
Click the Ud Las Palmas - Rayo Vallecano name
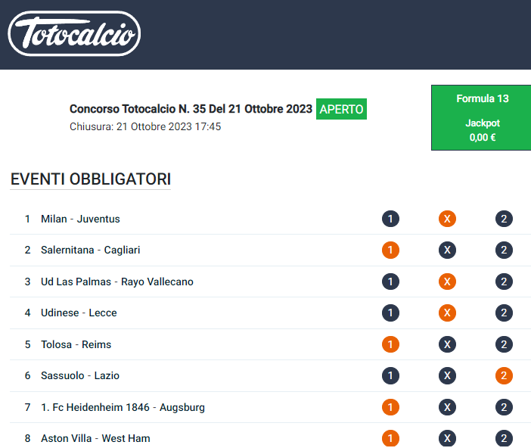117,282
